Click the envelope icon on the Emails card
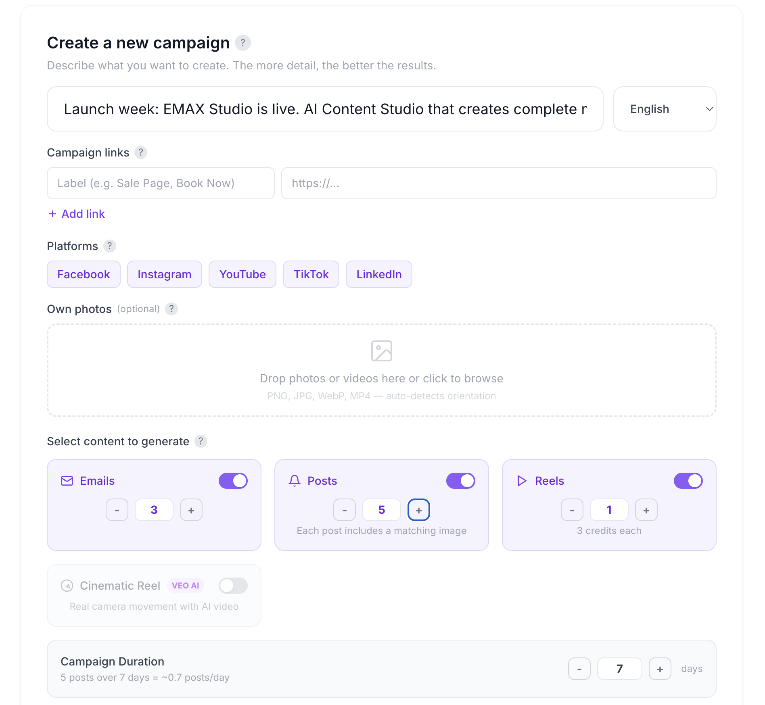The width and height of the screenshot is (765, 705). (x=67, y=481)
